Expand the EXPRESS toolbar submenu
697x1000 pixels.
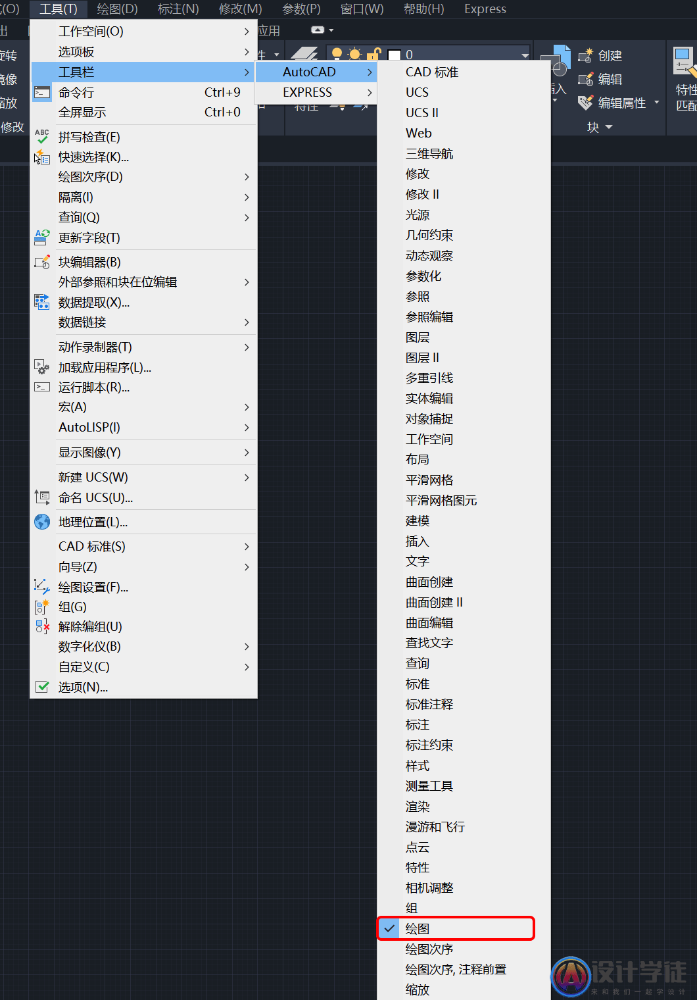(316, 92)
